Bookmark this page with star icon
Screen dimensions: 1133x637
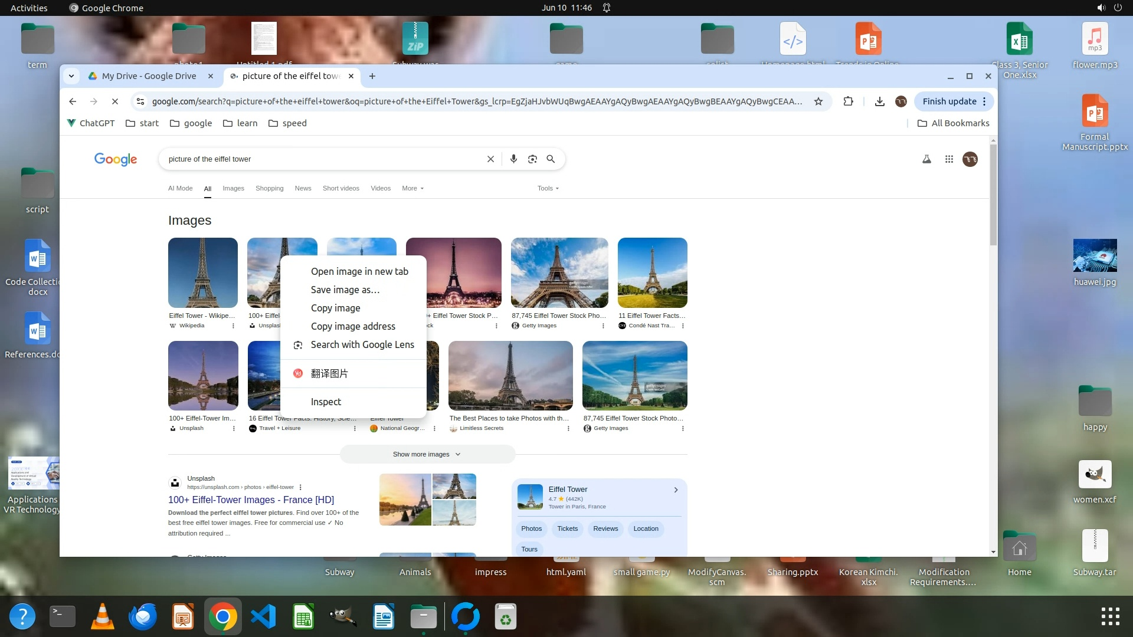[818, 101]
